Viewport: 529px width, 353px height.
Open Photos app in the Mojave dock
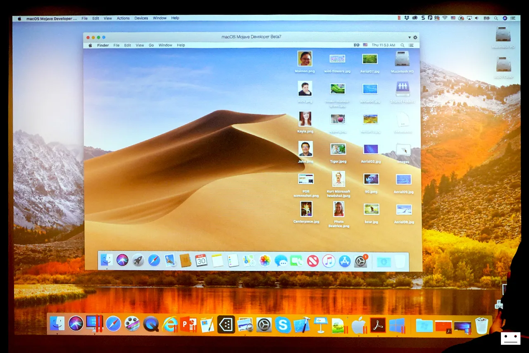click(x=265, y=261)
